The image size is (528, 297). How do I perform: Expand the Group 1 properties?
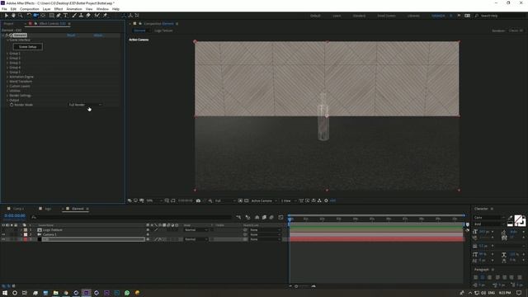7,54
